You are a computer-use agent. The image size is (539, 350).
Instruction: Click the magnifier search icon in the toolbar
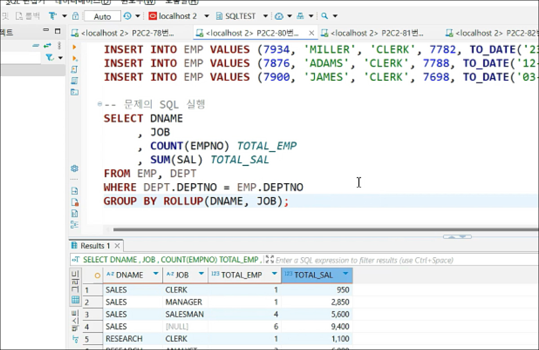point(324,16)
